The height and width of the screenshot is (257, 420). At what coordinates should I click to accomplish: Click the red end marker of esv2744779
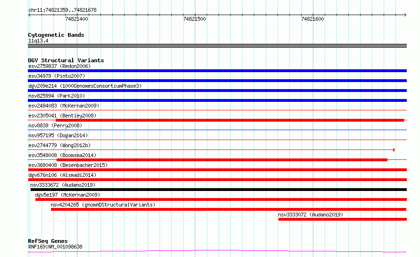tap(394, 150)
